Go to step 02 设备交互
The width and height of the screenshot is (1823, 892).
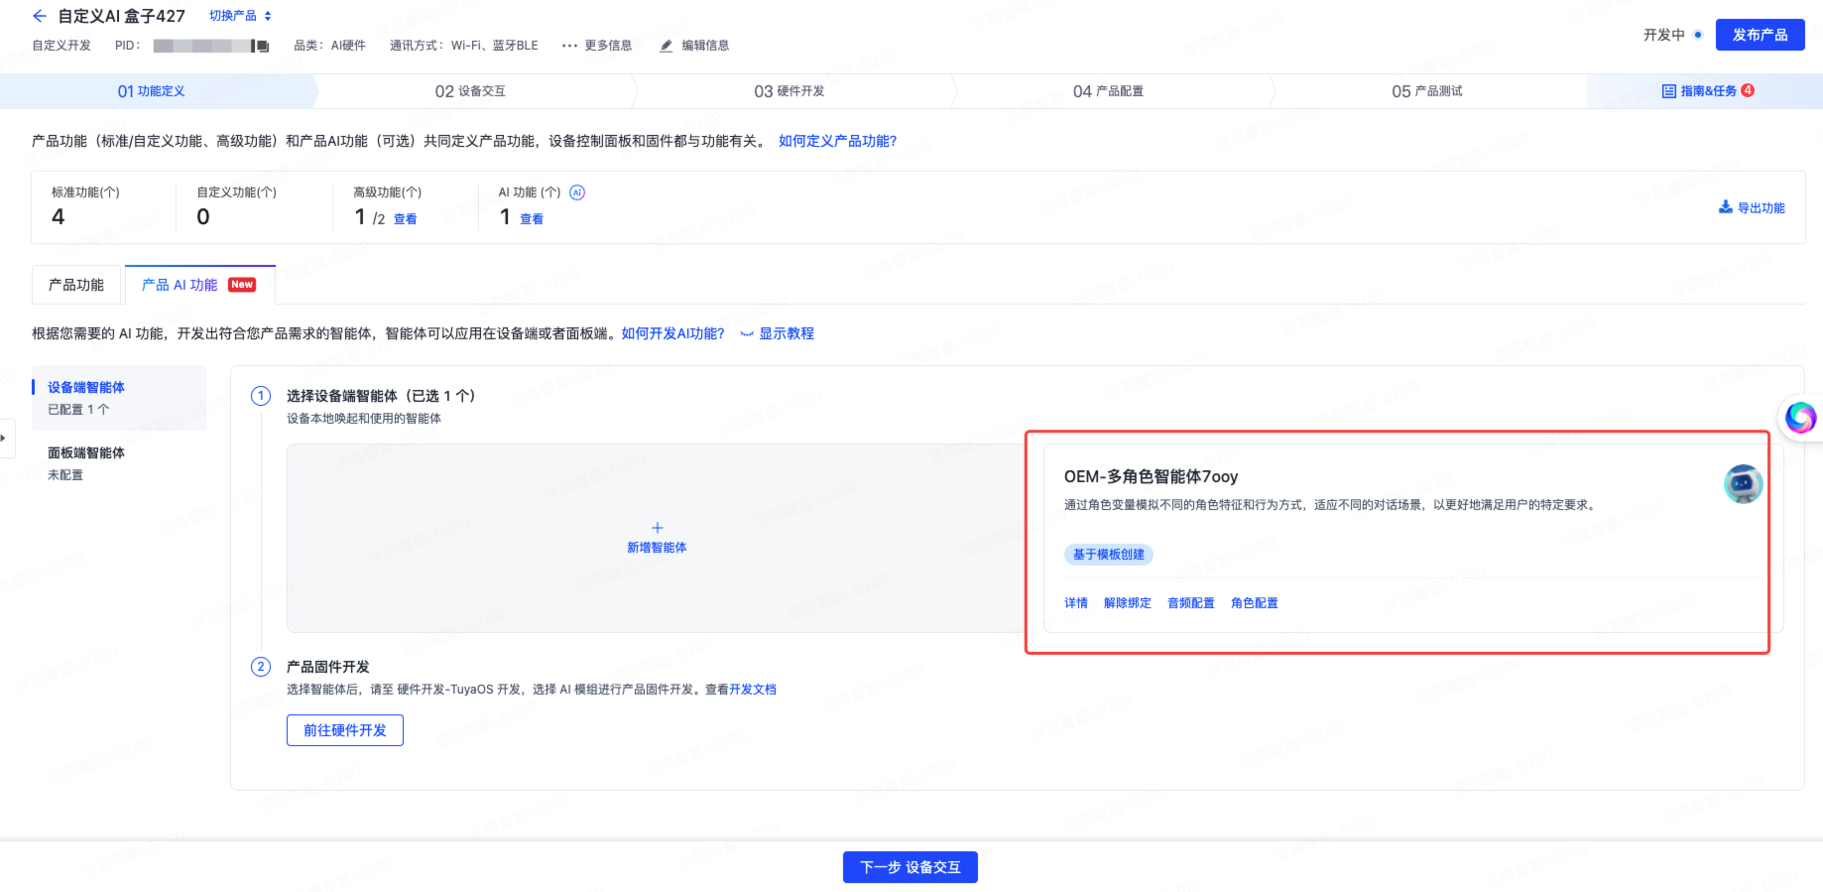pyautogui.click(x=470, y=91)
